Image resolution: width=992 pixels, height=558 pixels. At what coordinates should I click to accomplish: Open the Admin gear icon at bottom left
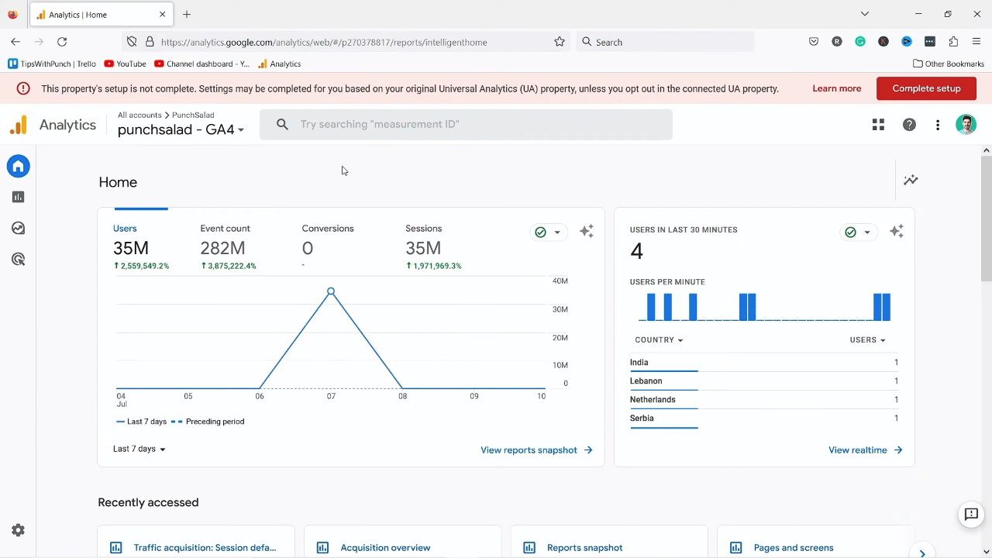18,530
